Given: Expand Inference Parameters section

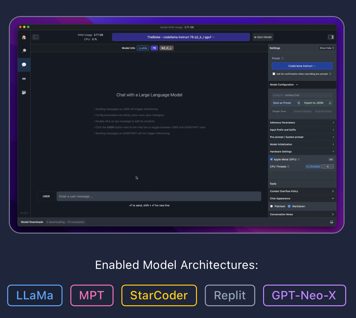Looking at the screenshot, I should tap(302, 123).
